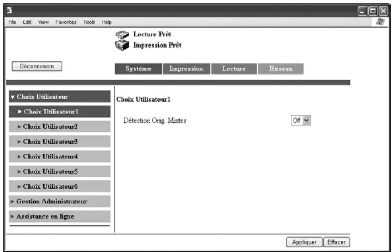392x252 pixels.
Task: Select Choix Utilisateur5 in the sidebar
Action: coord(60,172)
